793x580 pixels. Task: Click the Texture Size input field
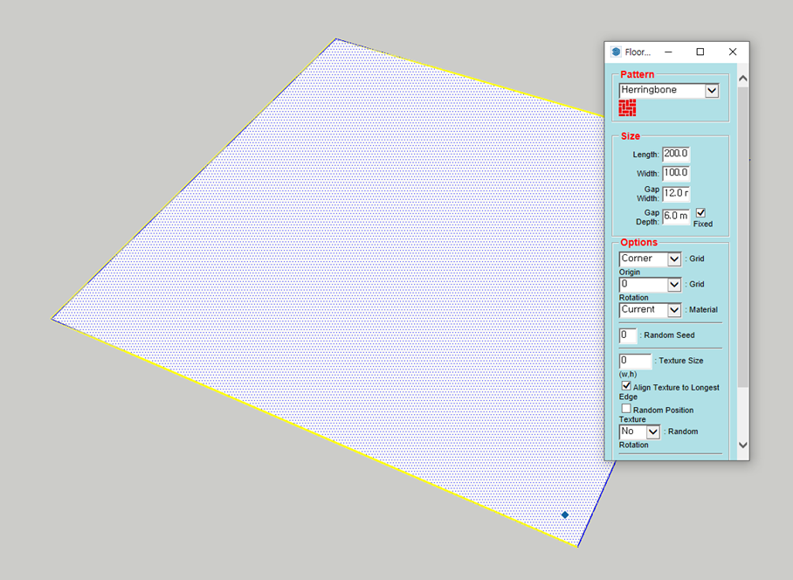click(x=635, y=361)
